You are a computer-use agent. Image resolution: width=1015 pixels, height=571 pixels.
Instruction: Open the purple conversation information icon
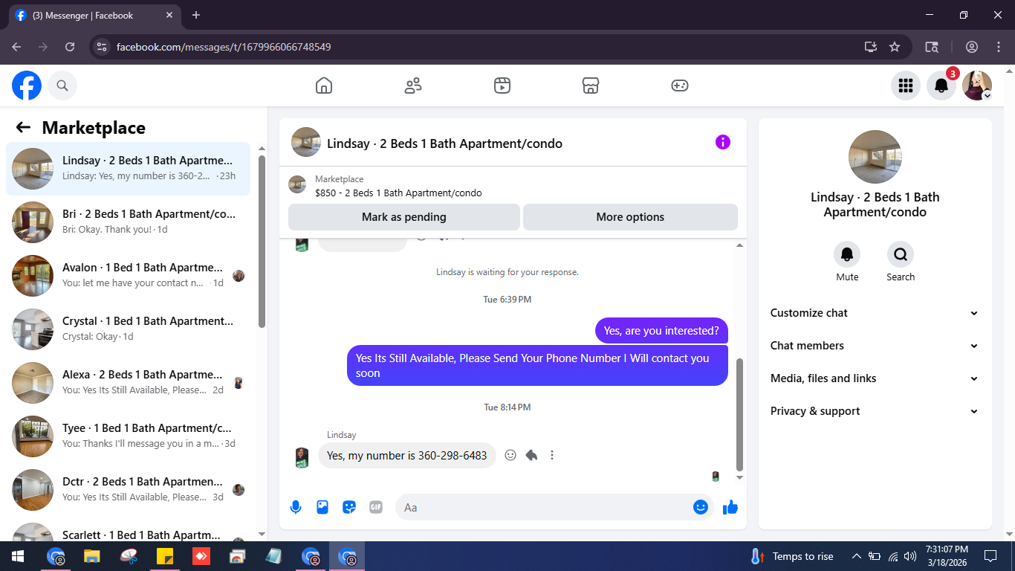click(x=723, y=142)
